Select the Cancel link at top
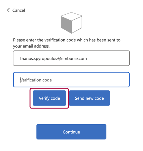This screenshot has height=151, width=143. (18, 10)
